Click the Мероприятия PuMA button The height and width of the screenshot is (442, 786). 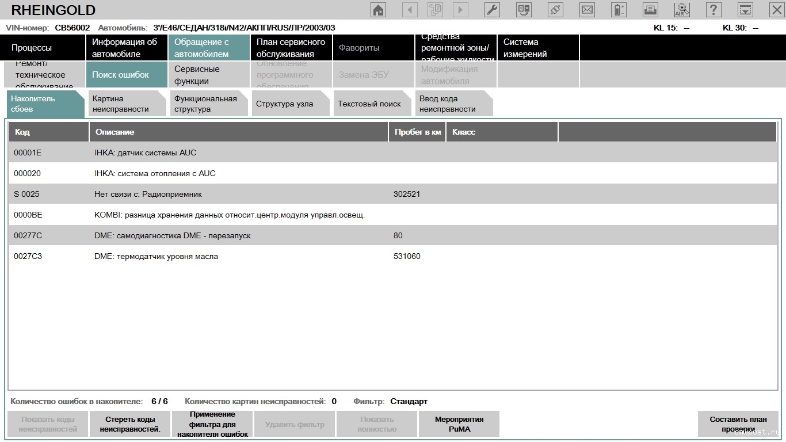click(459, 424)
